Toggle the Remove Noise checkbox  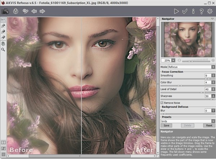(x=162, y=103)
